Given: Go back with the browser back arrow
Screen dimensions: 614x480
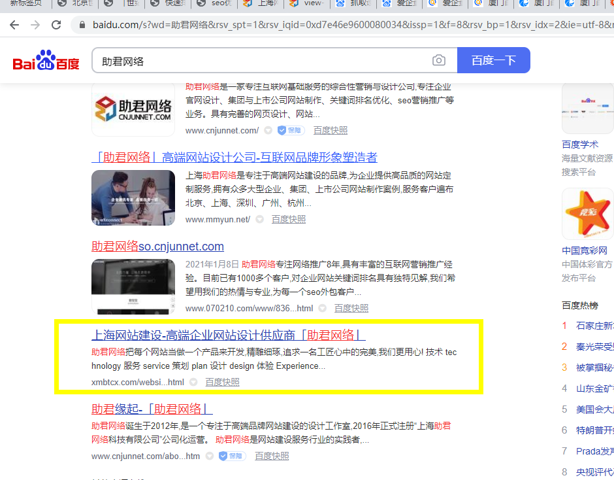Looking at the screenshot, I should 14,25.
